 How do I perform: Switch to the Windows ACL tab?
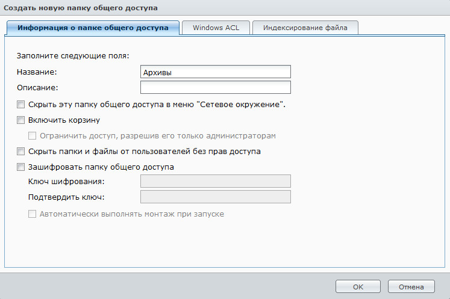[216, 28]
